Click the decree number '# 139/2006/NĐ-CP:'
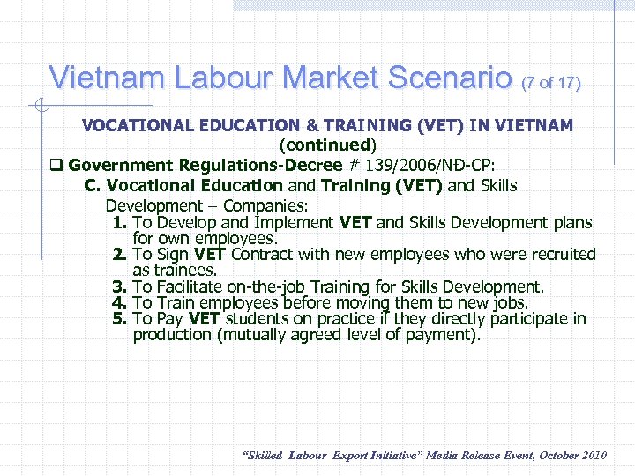This screenshot has height=476, width=635. (422, 165)
